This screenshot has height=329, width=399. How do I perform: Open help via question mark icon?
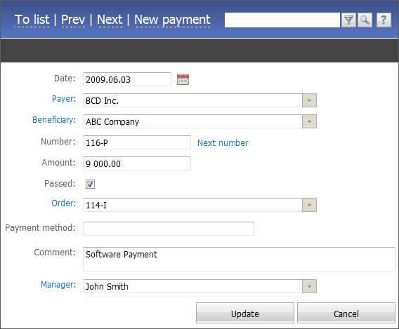pos(384,20)
